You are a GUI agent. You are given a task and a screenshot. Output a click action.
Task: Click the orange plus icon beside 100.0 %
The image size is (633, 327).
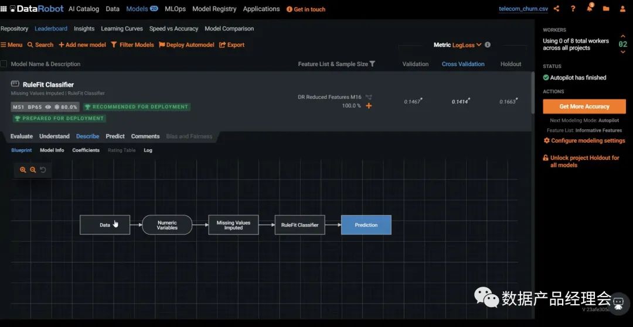[x=369, y=105]
